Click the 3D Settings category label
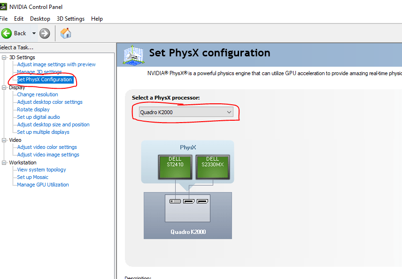 [x=22, y=57]
